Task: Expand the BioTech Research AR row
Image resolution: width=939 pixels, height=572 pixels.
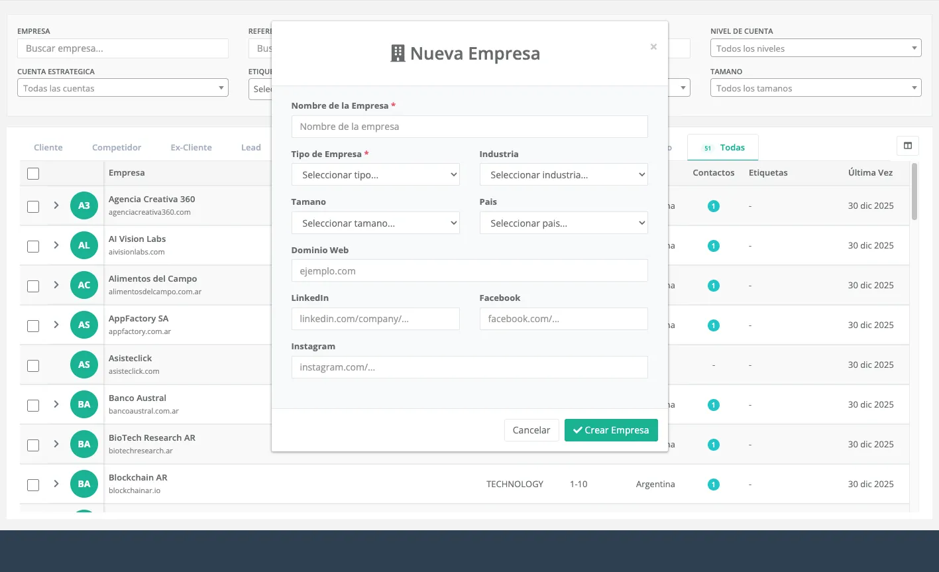Action: 56,444
